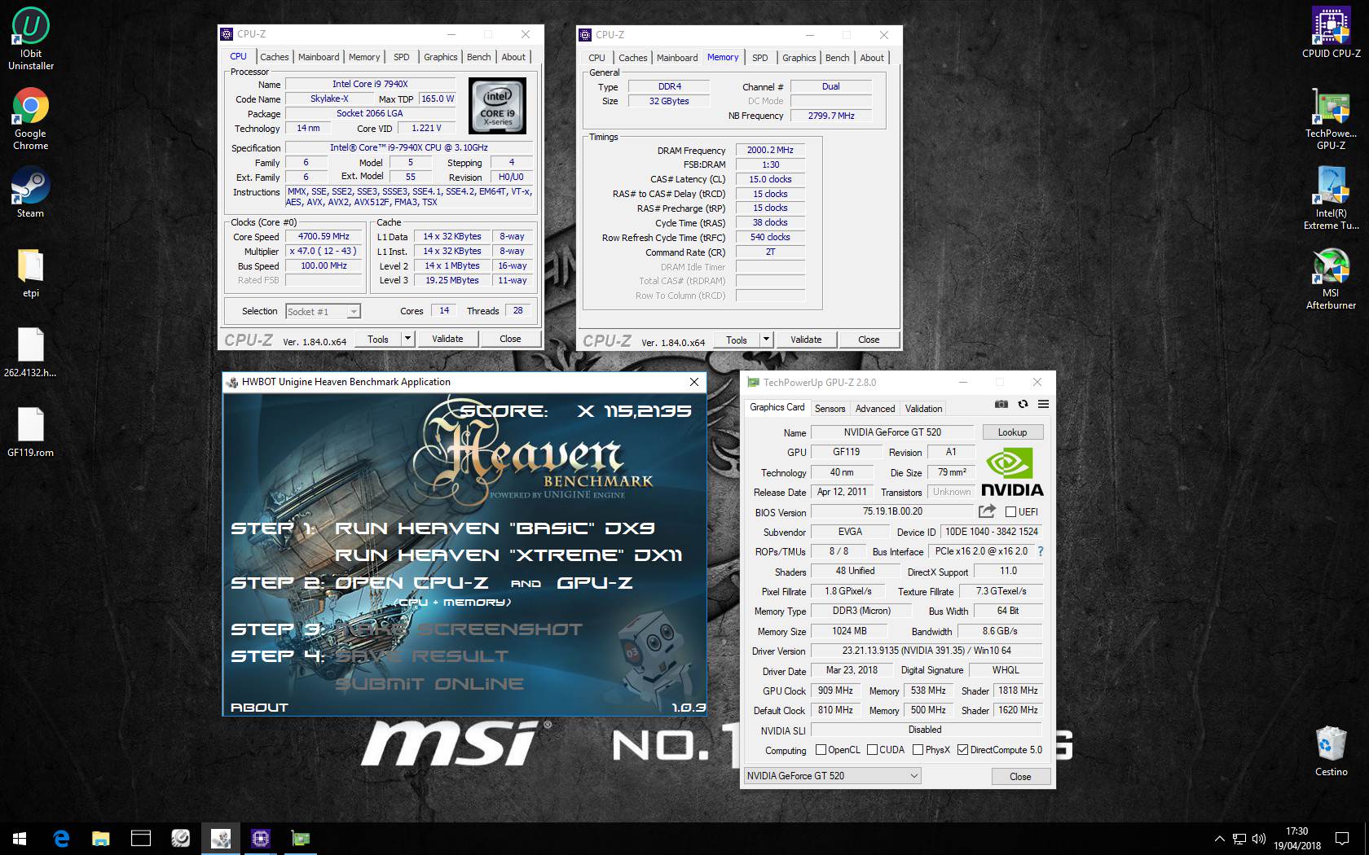1369x855 pixels.
Task: Run Heaven "Basic" DX9 benchmark
Action: [x=495, y=528]
